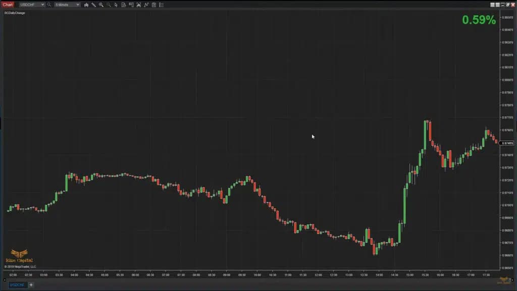The height and width of the screenshot is (291, 517).
Task: Click the add new tab plus button
Action: click(x=30, y=284)
